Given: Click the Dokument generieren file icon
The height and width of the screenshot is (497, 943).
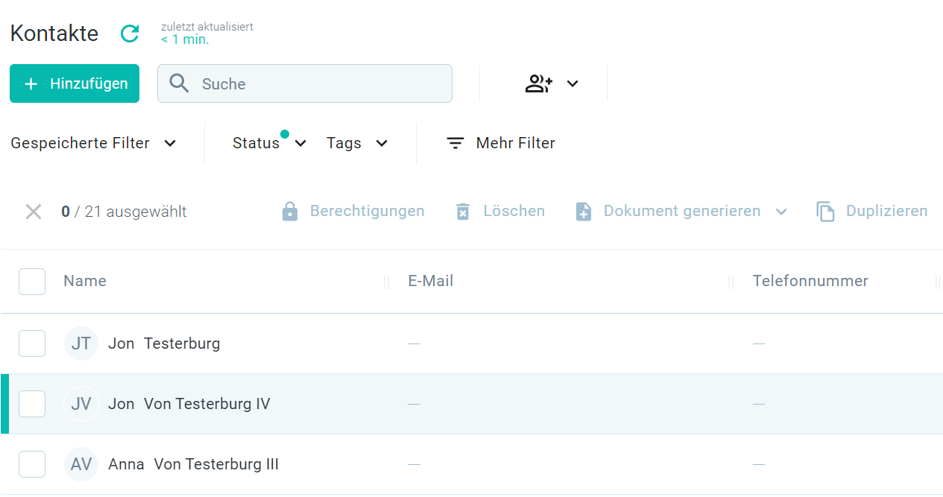Looking at the screenshot, I should [584, 212].
